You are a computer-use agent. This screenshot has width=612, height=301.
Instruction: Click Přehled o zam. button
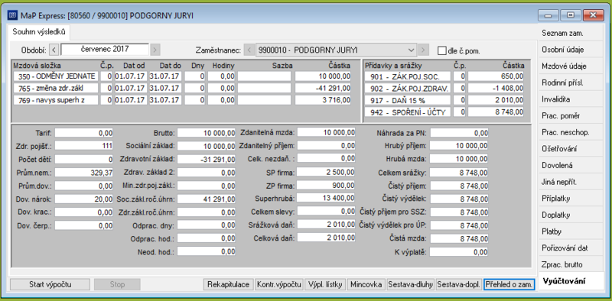click(x=509, y=284)
